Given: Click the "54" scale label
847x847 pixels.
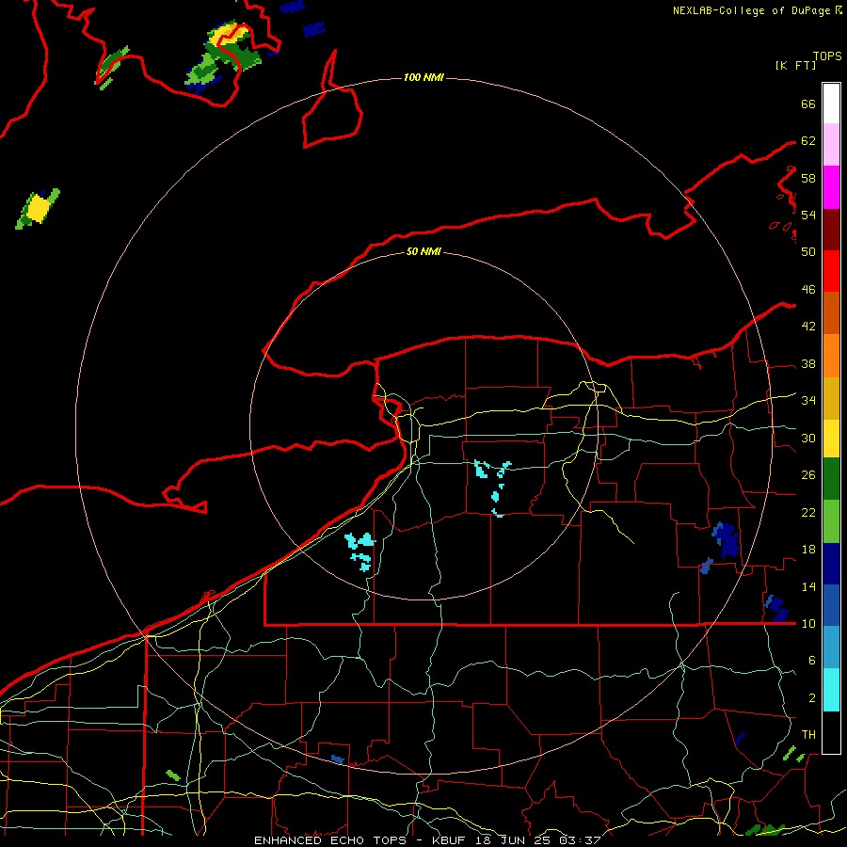Looking at the screenshot, I should (808, 215).
